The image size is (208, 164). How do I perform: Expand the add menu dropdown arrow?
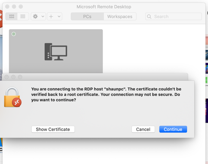pos(59,16)
